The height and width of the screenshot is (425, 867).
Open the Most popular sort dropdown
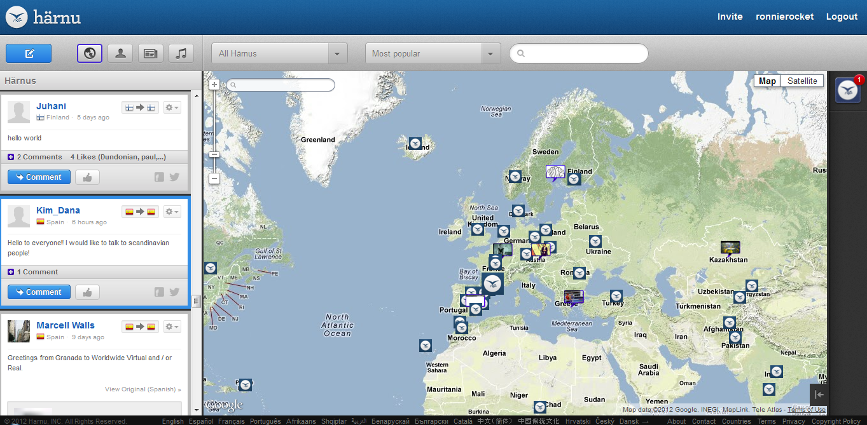click(x=433, y=53)
